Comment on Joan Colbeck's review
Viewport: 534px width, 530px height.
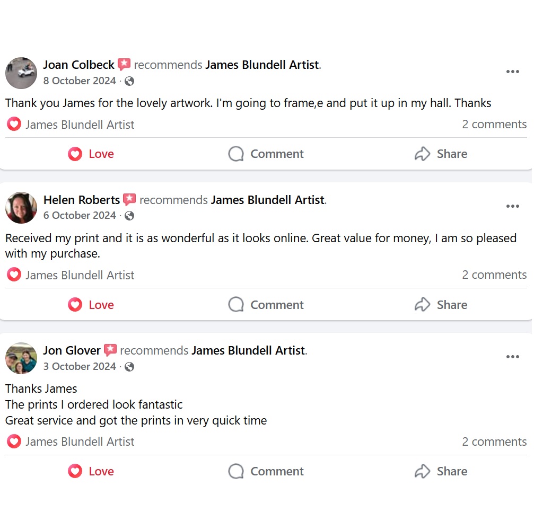(266, 154)
